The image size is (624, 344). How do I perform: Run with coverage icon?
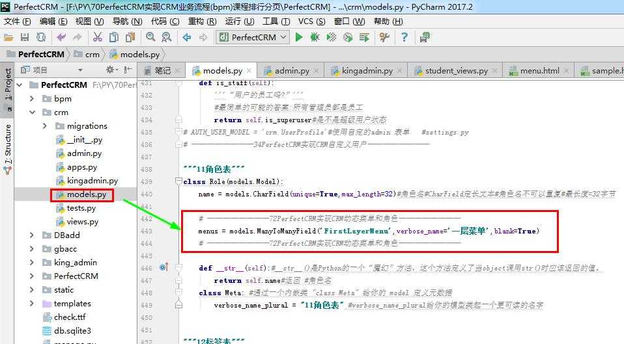[x=331, y=37]
